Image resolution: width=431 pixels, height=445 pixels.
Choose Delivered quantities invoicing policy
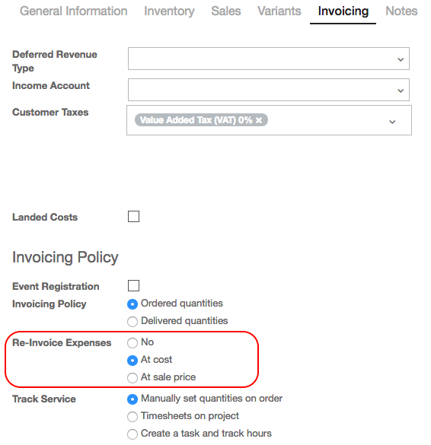(x=132, y=322)
